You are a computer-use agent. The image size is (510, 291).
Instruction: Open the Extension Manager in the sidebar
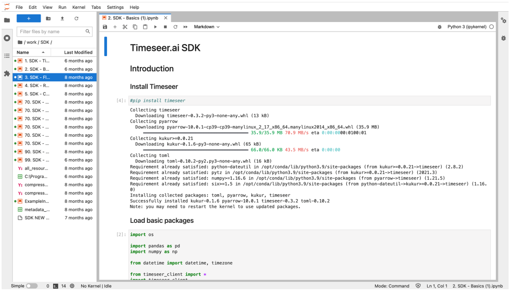(x=7, y=74)
